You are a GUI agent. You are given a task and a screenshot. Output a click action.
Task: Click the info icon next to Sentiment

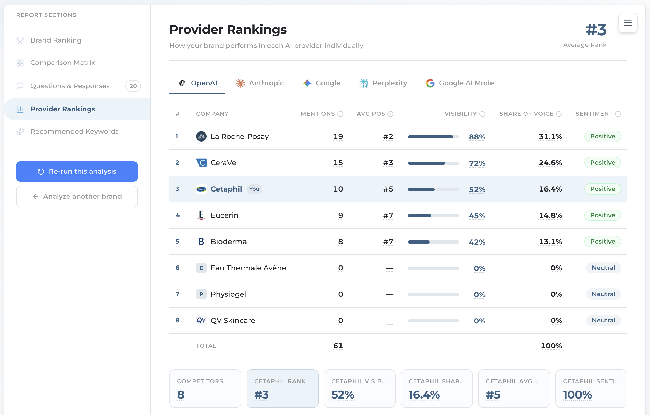point(618,114)
